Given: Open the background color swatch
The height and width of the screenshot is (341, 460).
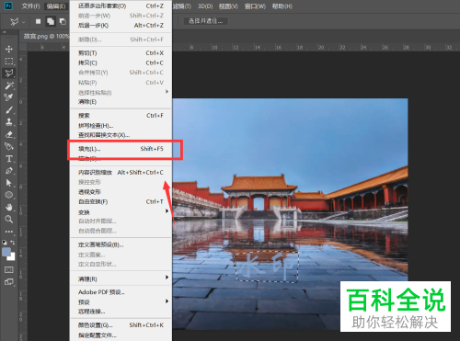Looking at the screenshot, I should pos(12,257).
